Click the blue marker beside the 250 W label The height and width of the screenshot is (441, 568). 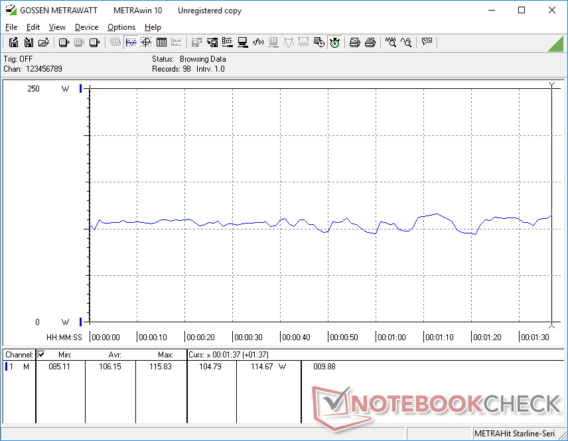click(80, 88)
